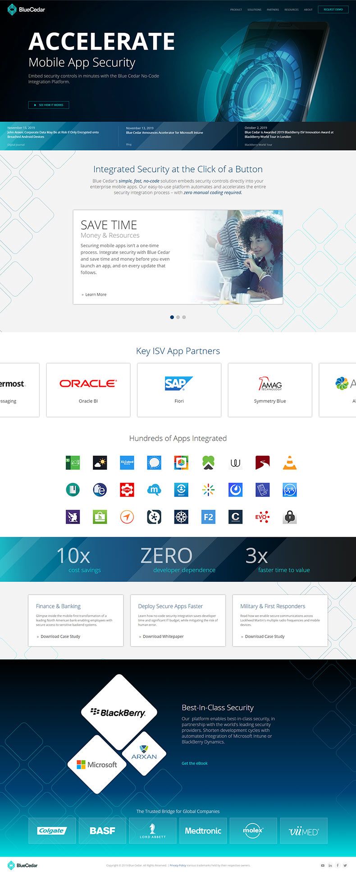
Task: Click the Oracle BI partner card
Action: [x=88, y=390]
